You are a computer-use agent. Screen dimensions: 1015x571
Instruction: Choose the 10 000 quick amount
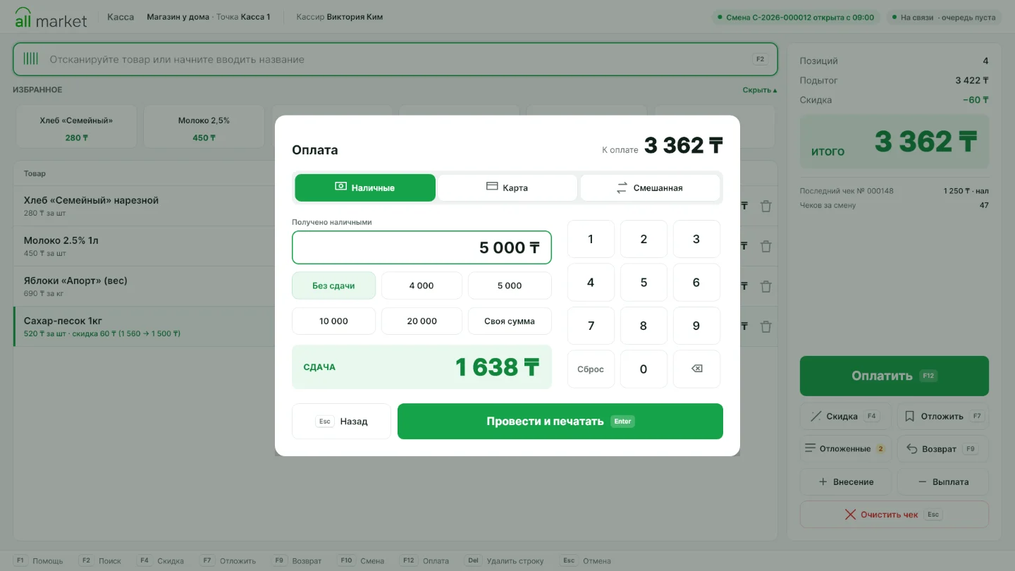[333, 321]
